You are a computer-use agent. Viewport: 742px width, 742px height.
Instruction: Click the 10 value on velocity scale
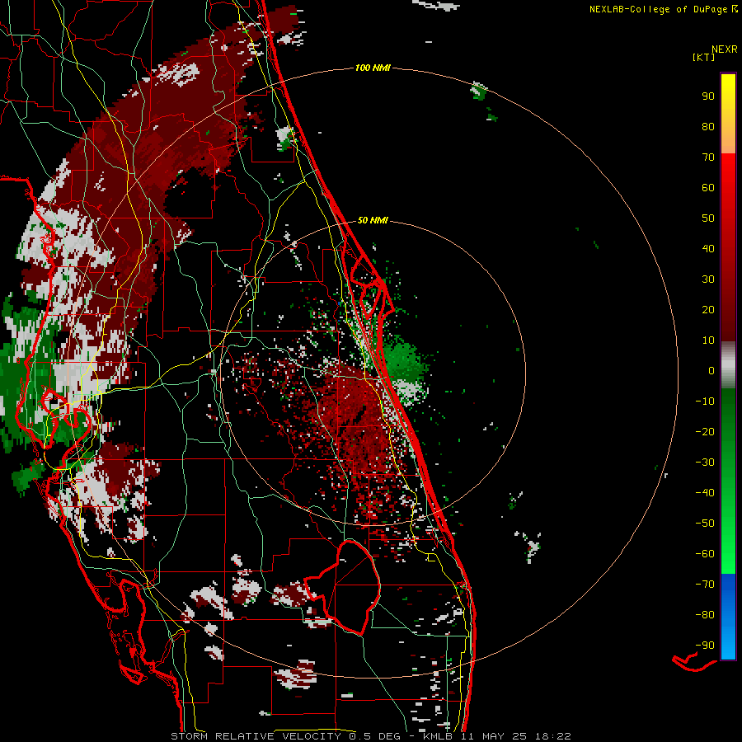[x=708, y=340]
